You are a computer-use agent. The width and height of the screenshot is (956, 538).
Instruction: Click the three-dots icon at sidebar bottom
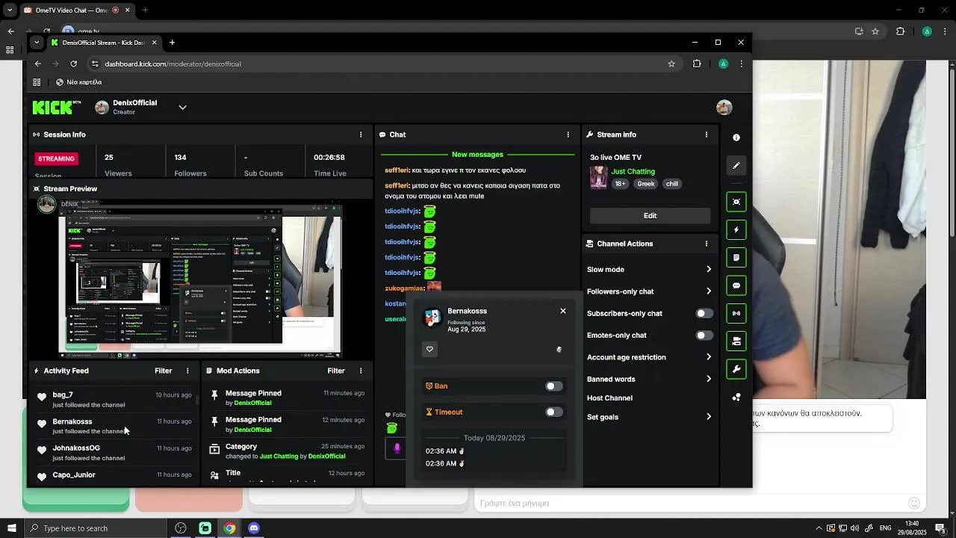click(736, 398)
